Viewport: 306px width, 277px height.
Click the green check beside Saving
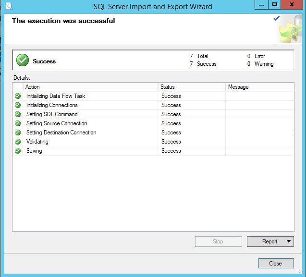click(18, 151)
